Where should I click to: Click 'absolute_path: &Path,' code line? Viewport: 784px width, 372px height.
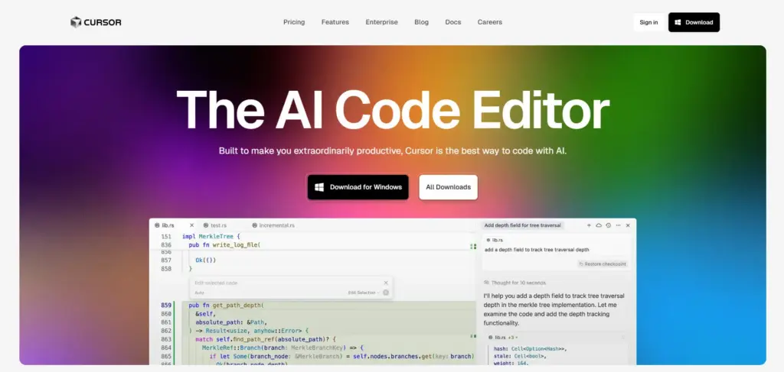tap(231, 322)
